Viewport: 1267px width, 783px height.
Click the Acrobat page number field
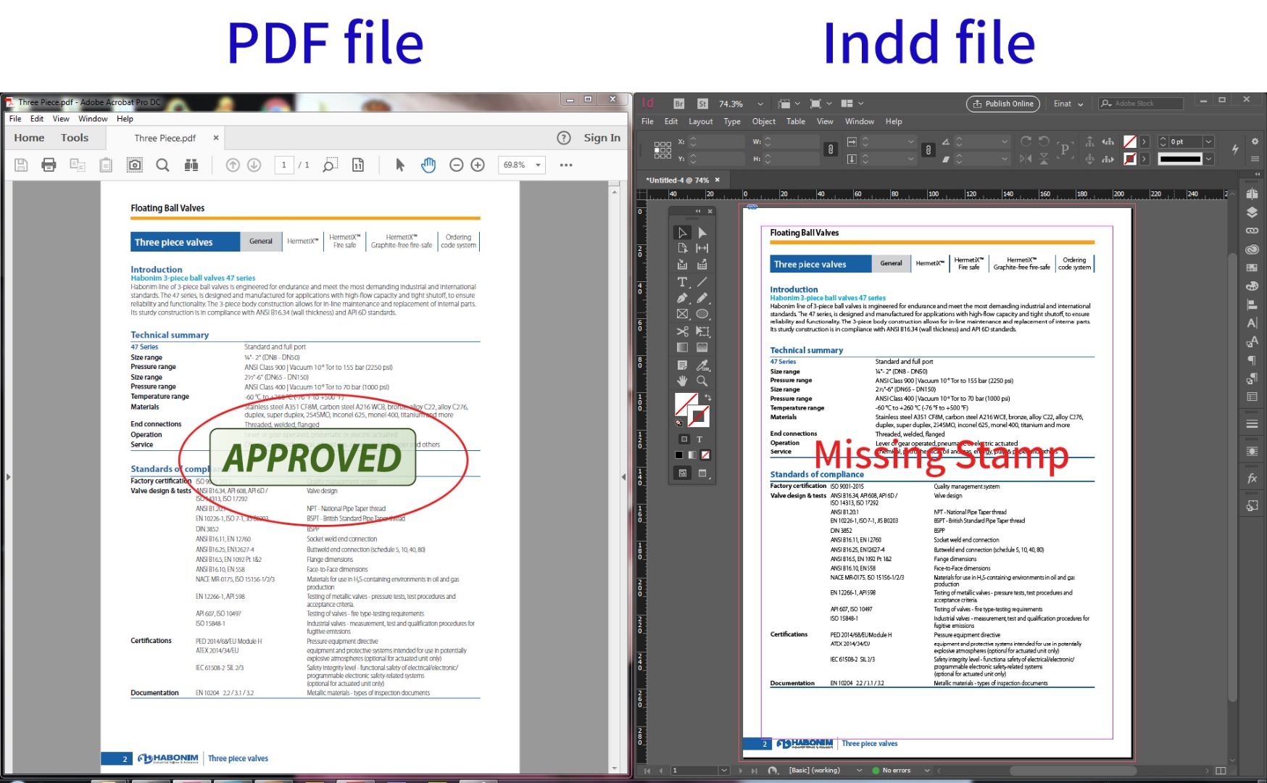[284, 165]
